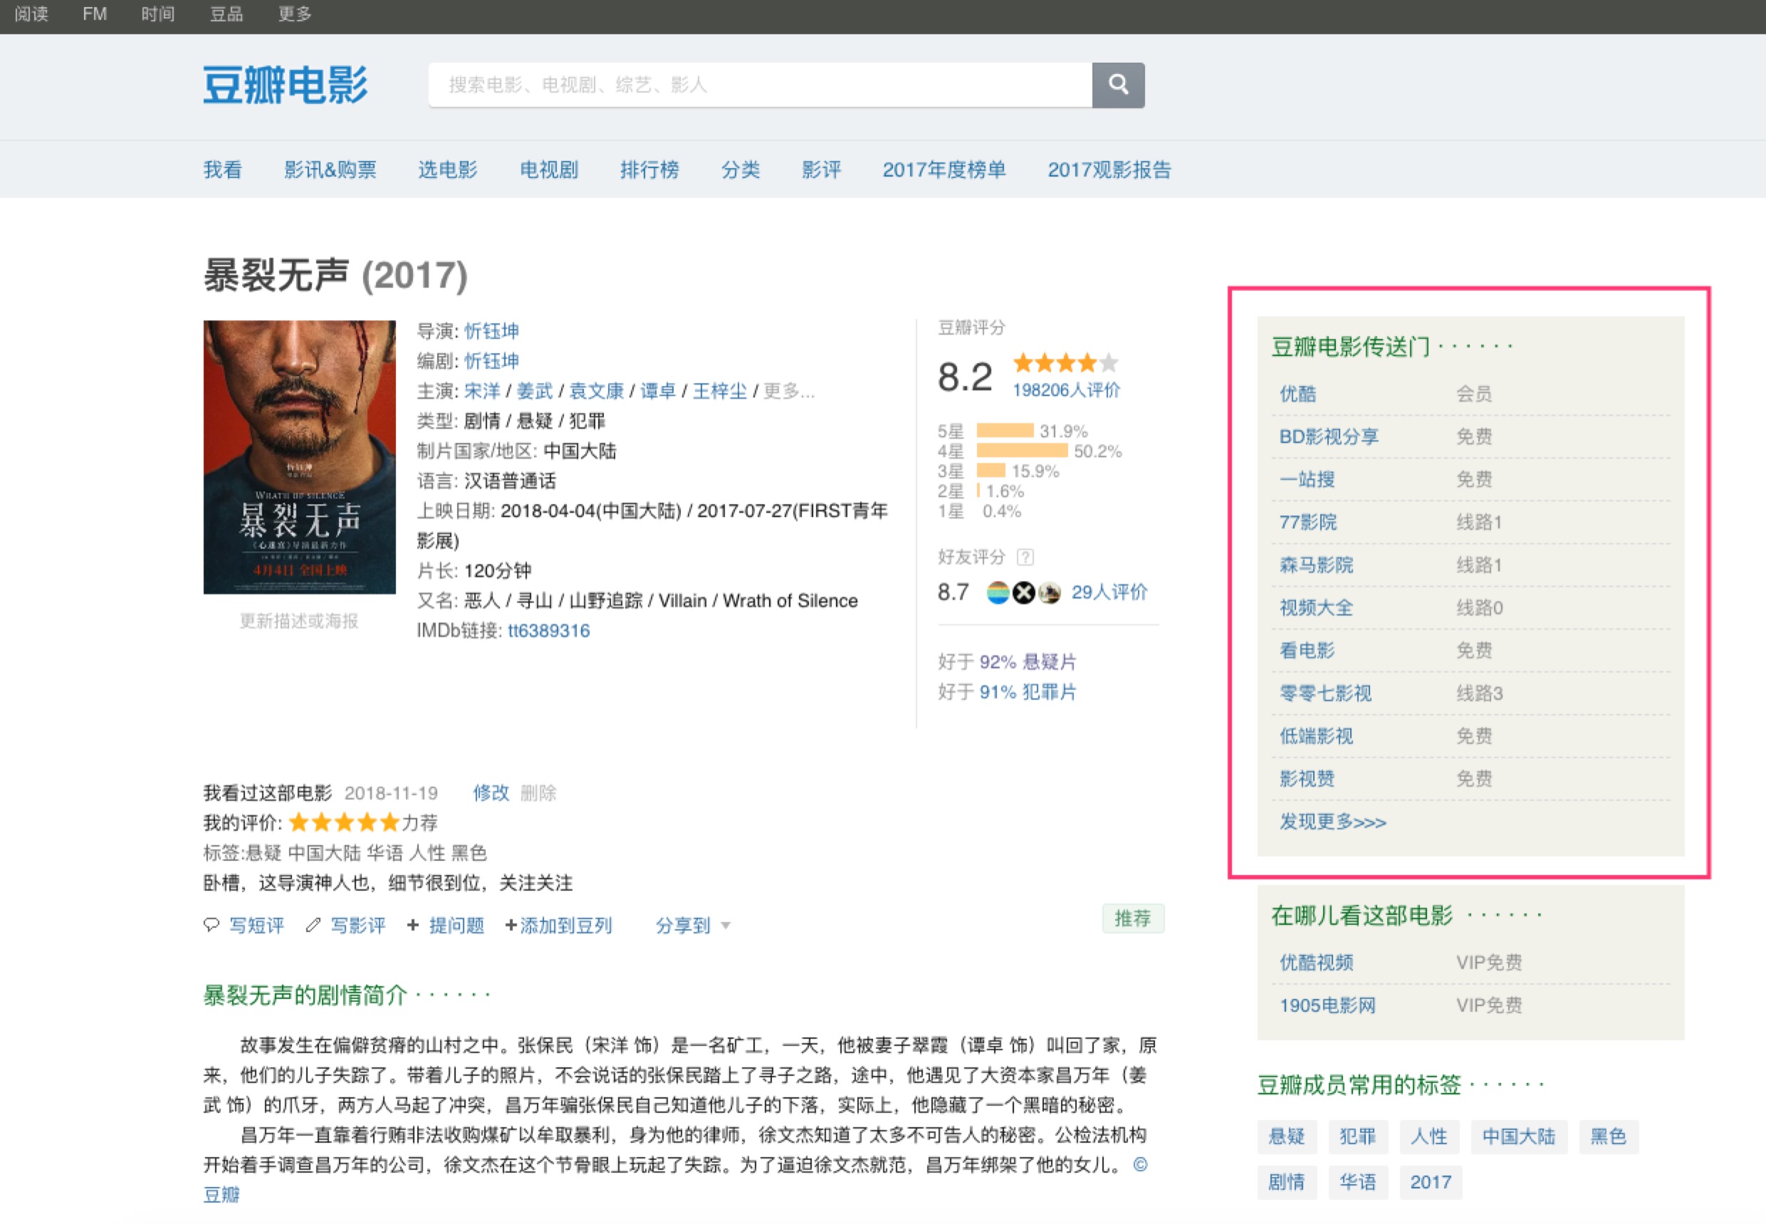The image size is (1766, 1224).
Task: Click the Douban rating stars beside 8.2
Action: coord(1065,362)
